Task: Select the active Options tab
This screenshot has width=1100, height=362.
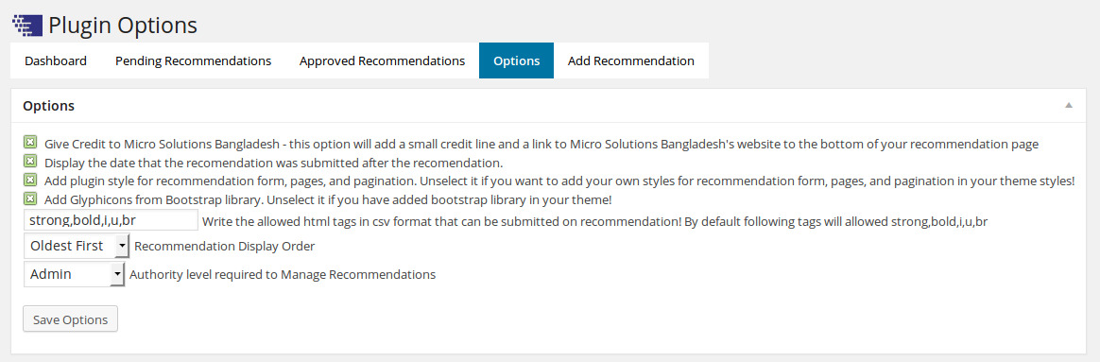Action: 516,60
